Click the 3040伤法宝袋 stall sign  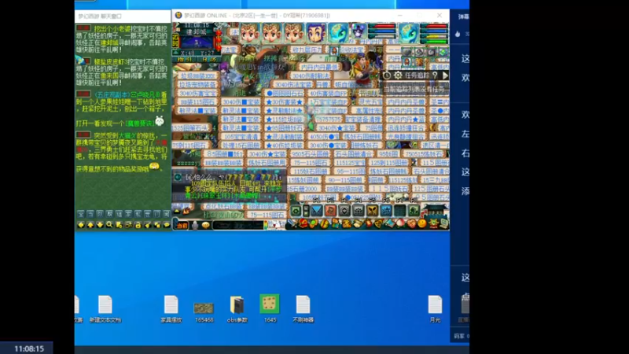pyautogui.click(x=293, y=85)
